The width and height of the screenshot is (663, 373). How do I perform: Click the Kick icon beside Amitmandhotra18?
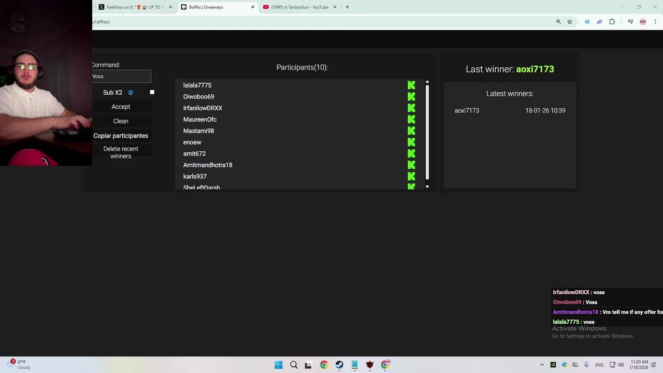click(x=411, y=165)
